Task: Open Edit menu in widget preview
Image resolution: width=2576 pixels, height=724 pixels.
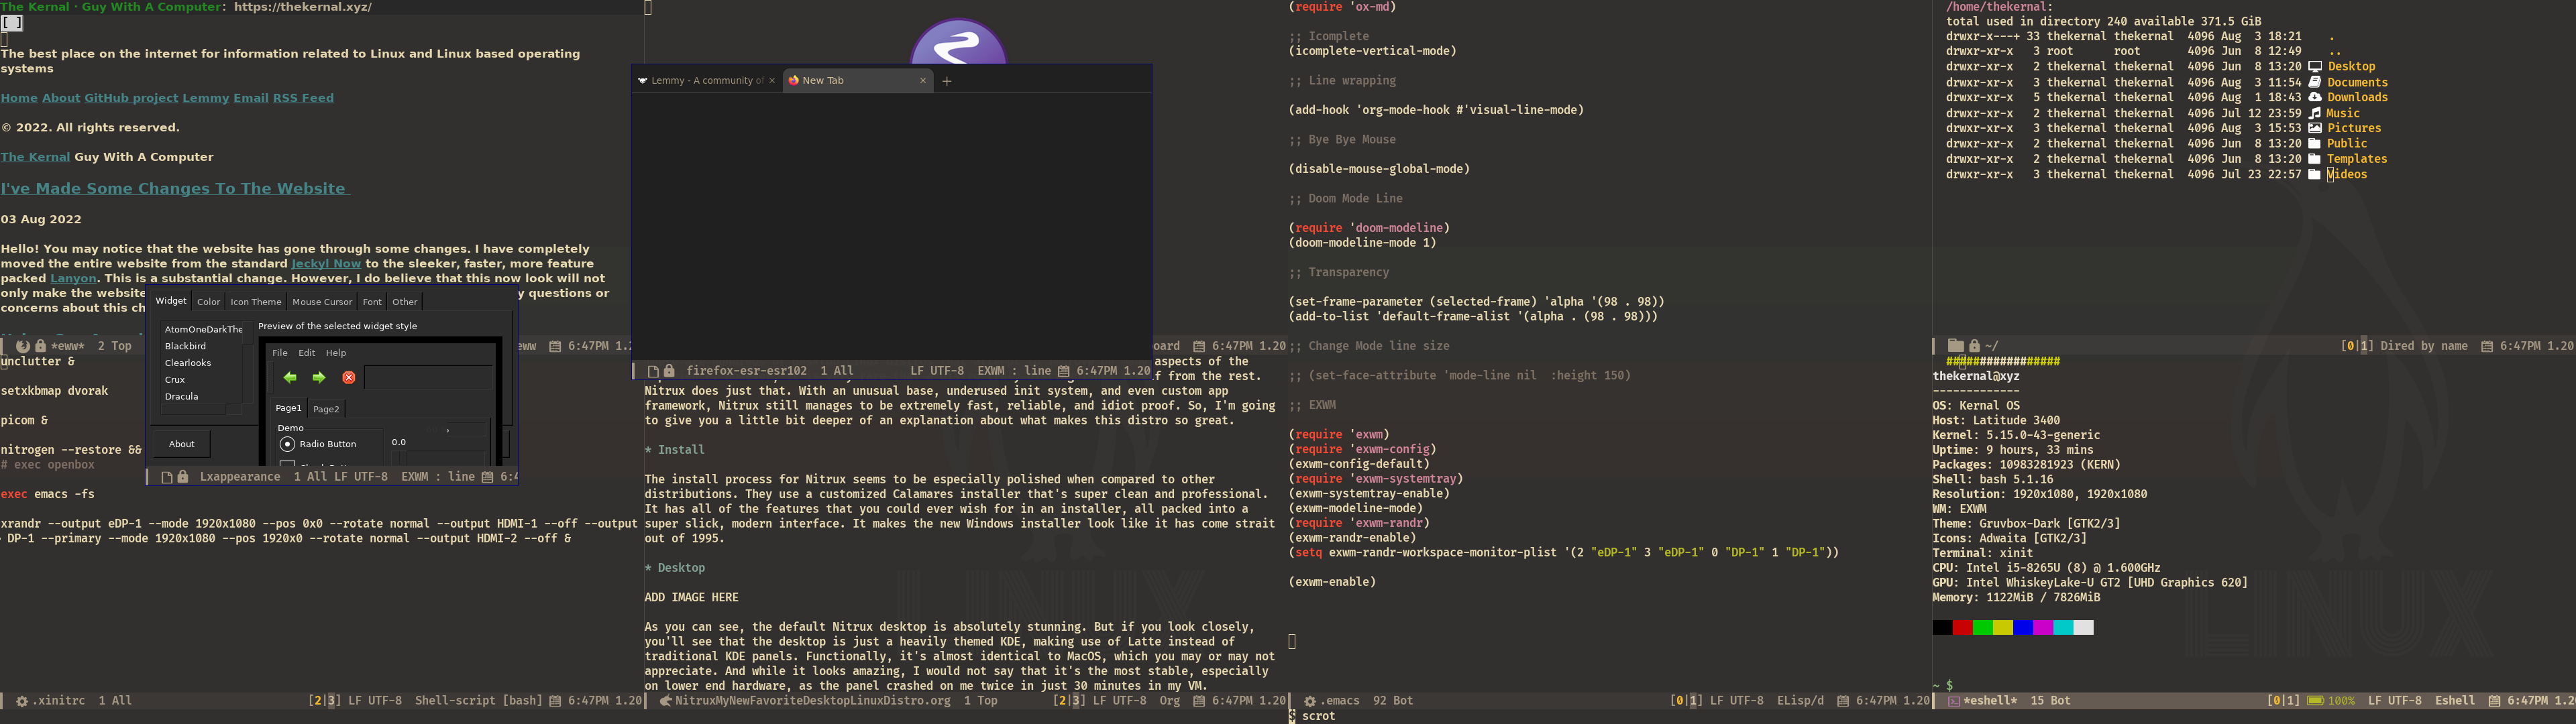Action: click(x=307, y=353)
